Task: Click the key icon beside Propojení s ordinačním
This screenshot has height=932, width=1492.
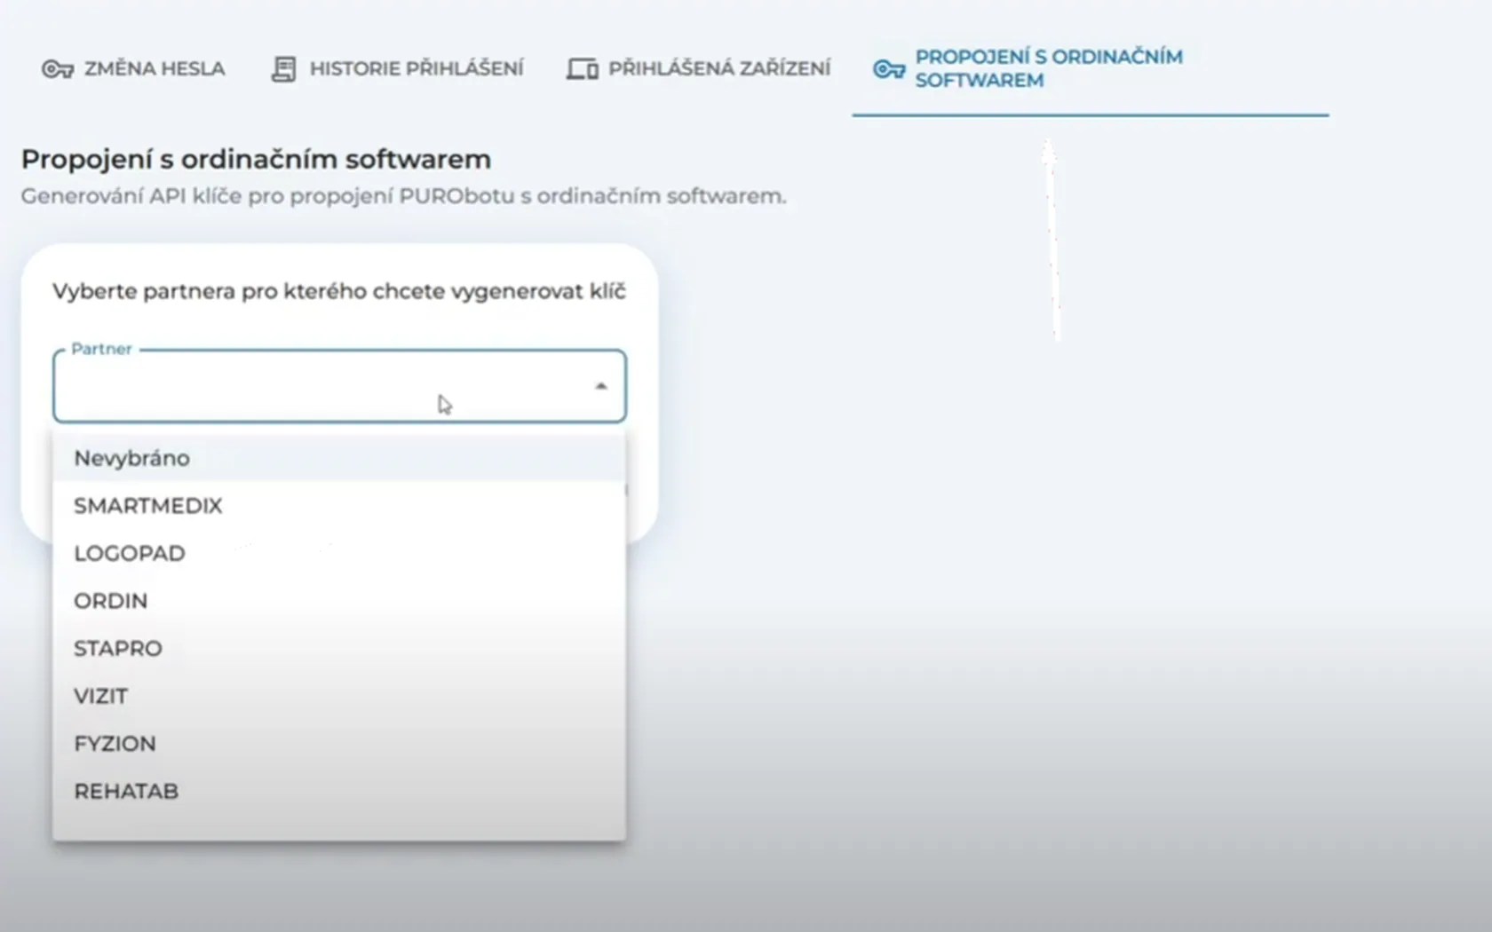Action: (x=889, y=69)
